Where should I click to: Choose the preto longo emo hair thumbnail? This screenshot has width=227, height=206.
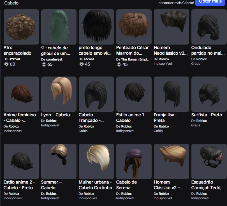pyautogui.click(x=96, y=27)
